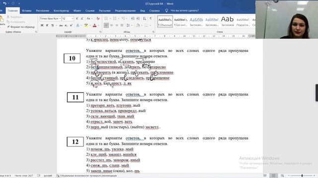318x178 pixels.
Task: Select Без интервала style
Action: (180, 22)
